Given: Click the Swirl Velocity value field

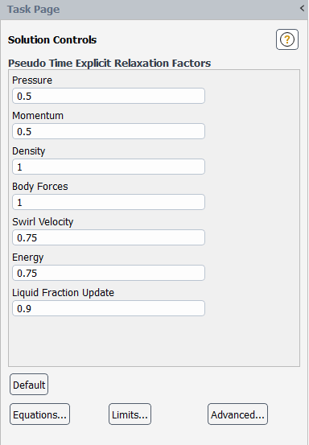Looking at the screenshot, I should (109, 237).
